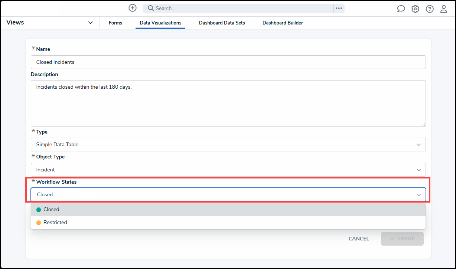Open the Type dropdown 'Simple Data Table'

[228, 144]
